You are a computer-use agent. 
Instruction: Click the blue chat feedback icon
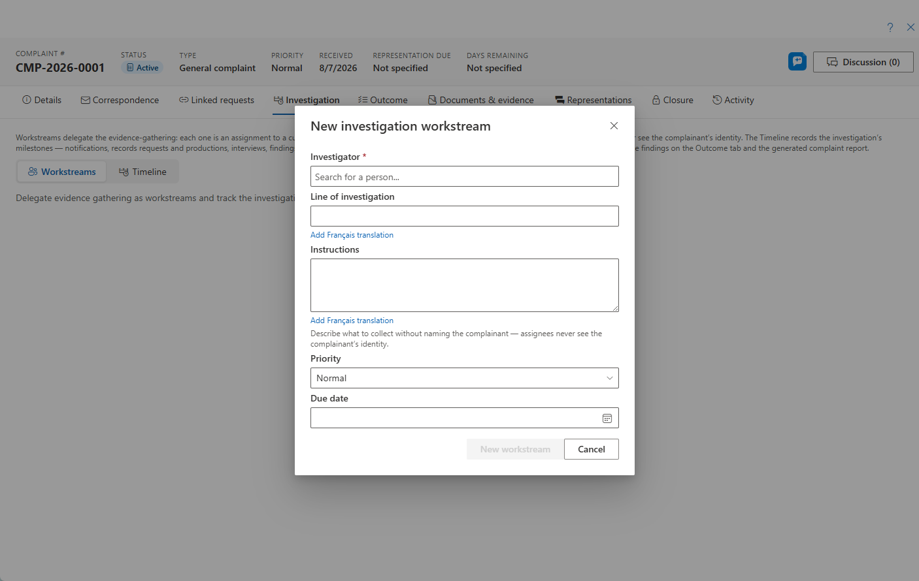pos(797,61)
